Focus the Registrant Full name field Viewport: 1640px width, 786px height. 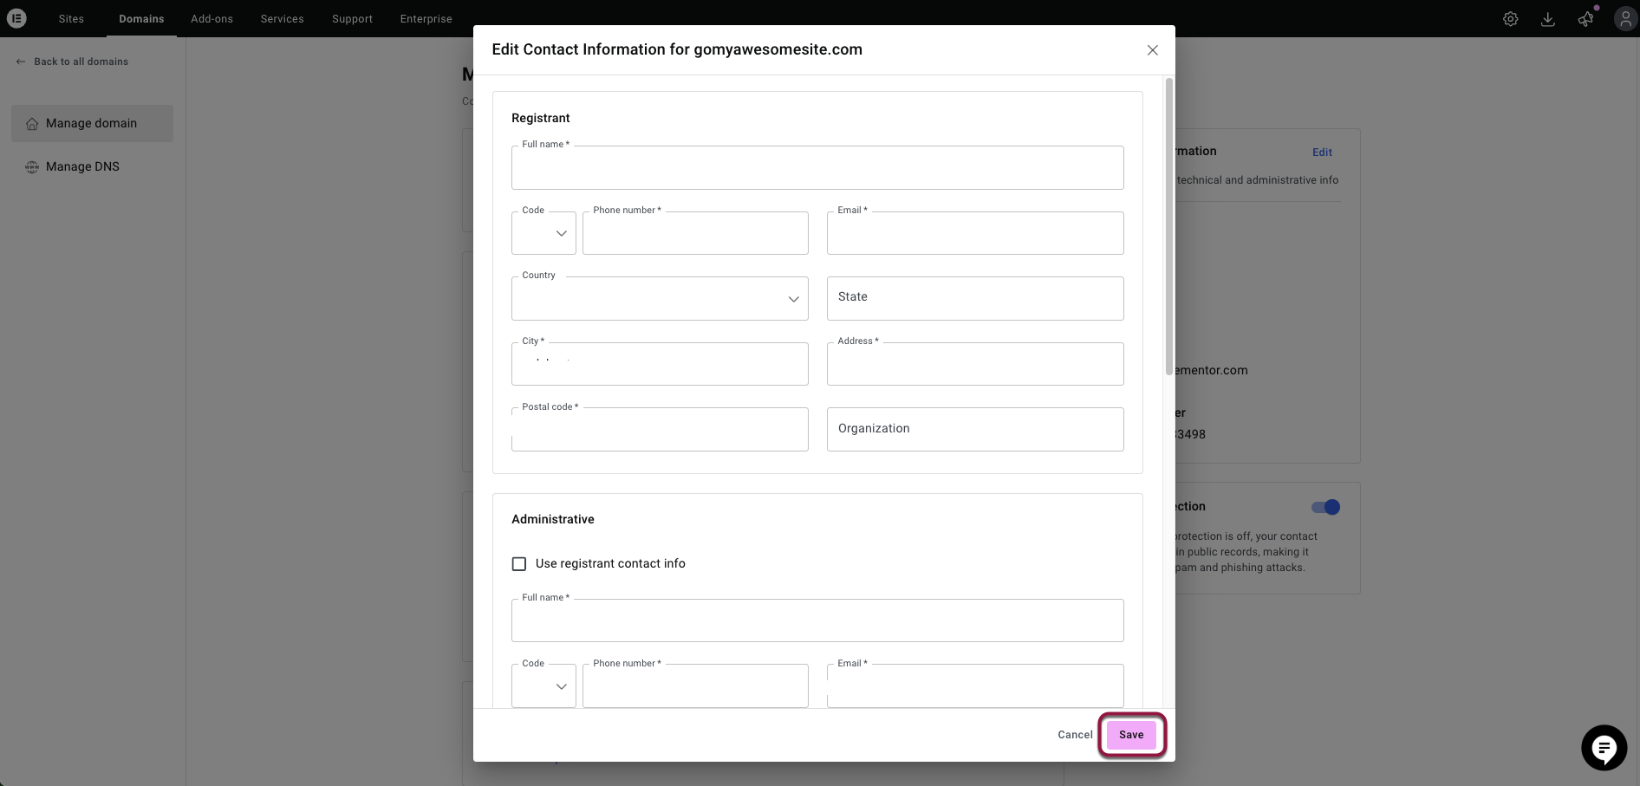pos(817,168)
